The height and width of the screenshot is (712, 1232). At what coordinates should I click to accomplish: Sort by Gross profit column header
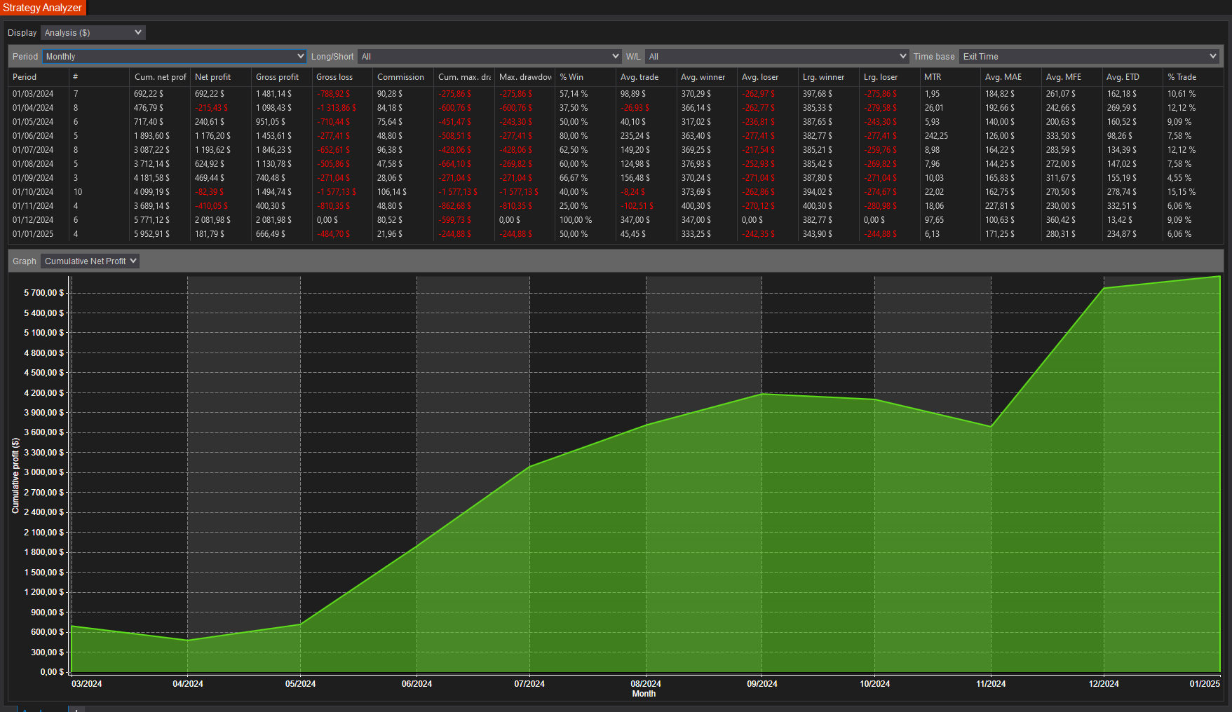click(x=281, y=77)
